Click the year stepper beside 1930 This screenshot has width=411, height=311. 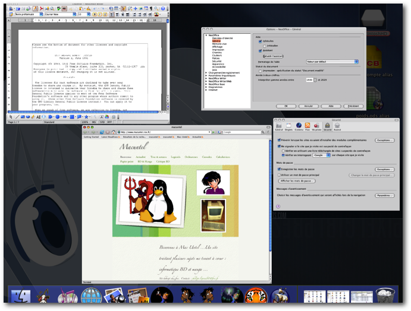point(315,80)
